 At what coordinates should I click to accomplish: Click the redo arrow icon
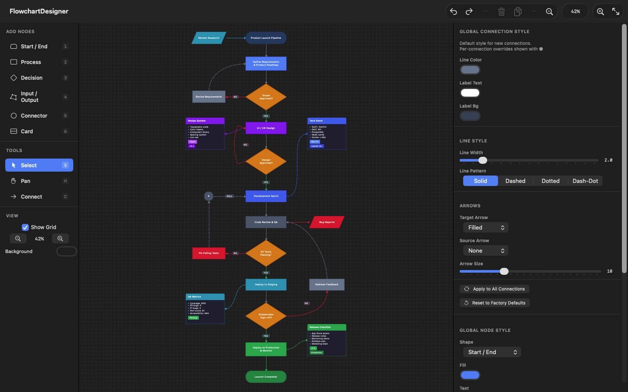pyautogui.click(x=469, y=12)
